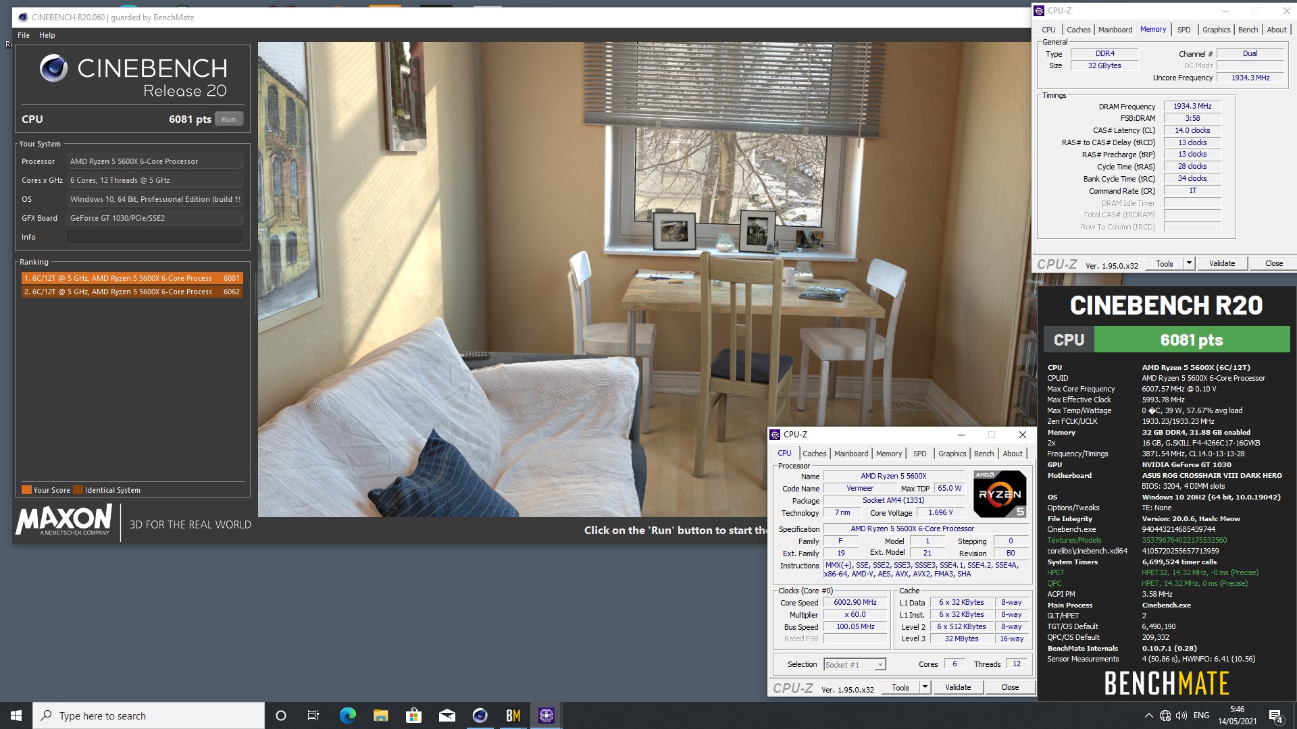
Task: Click CPU-Z title icon in upper window
Action: (x=1039, y=11)
